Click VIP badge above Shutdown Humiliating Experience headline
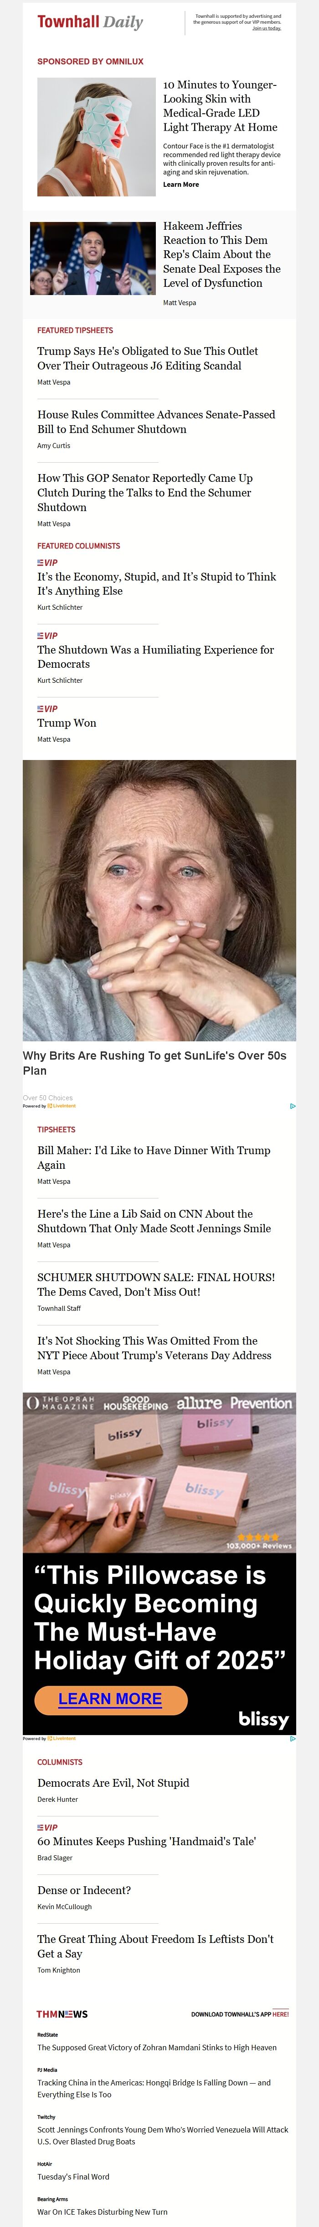 tap(47, 635)
